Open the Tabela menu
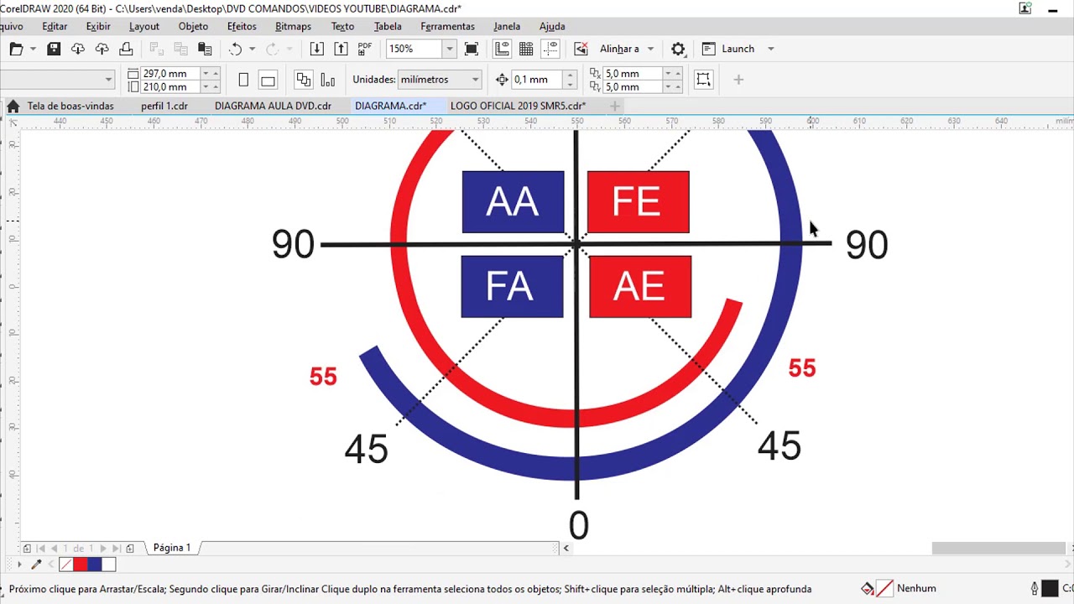The width and height of the screenshot is (1074, 604). coord(388,27)
